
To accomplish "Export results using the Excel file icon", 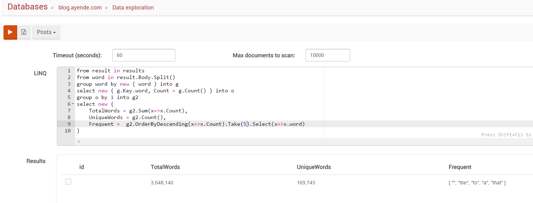I will pos(24,32).
